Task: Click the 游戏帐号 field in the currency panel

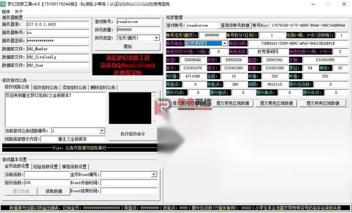Action: [x=138, y=21]
